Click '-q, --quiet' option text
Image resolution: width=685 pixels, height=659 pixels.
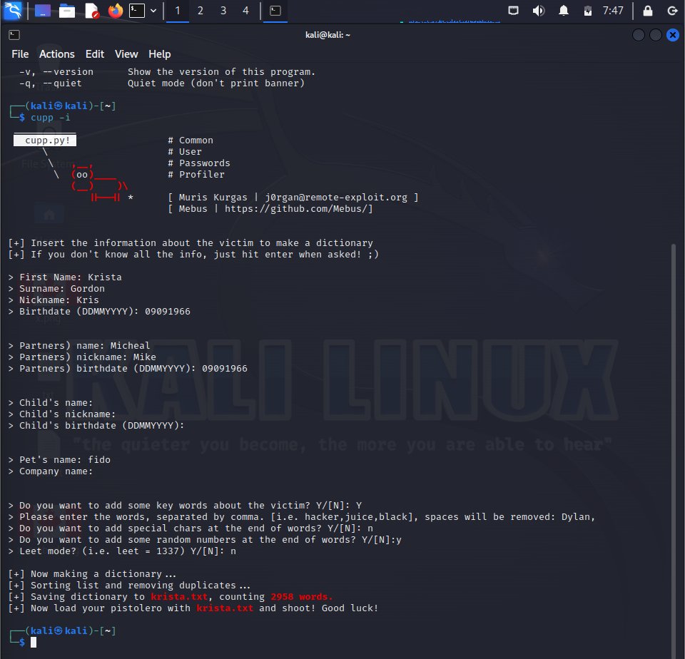(x=50, y=83)
